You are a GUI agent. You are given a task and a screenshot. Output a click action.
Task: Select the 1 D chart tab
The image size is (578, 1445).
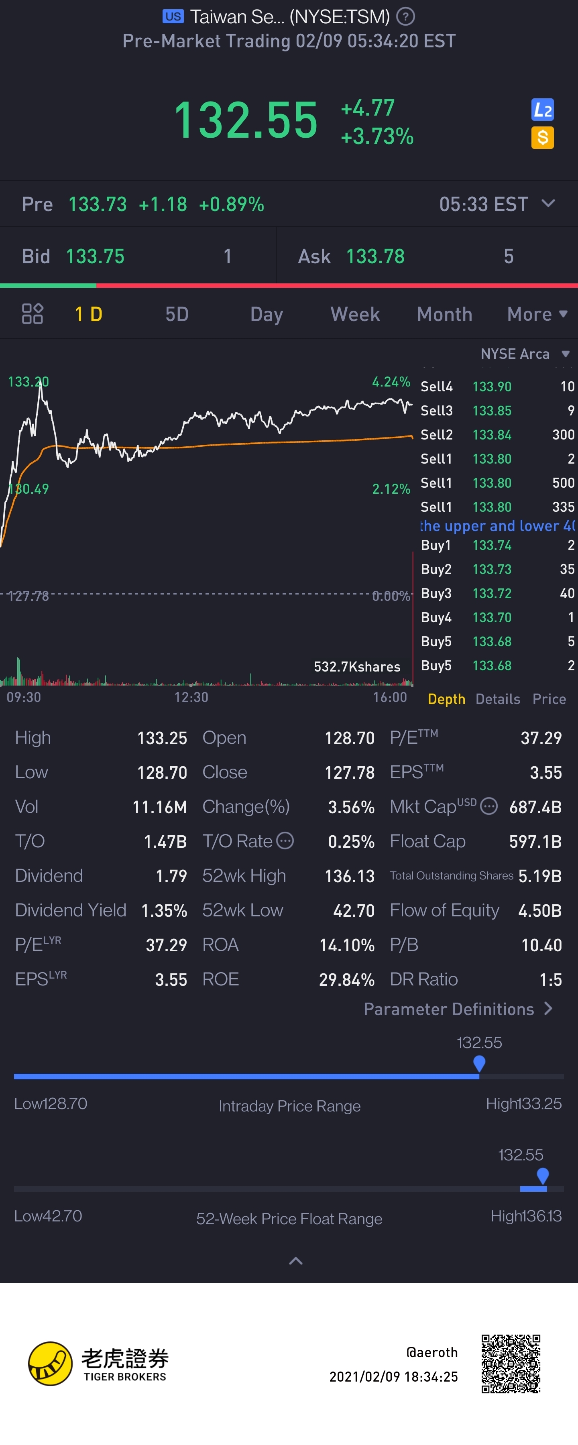(x=89, y=314)
